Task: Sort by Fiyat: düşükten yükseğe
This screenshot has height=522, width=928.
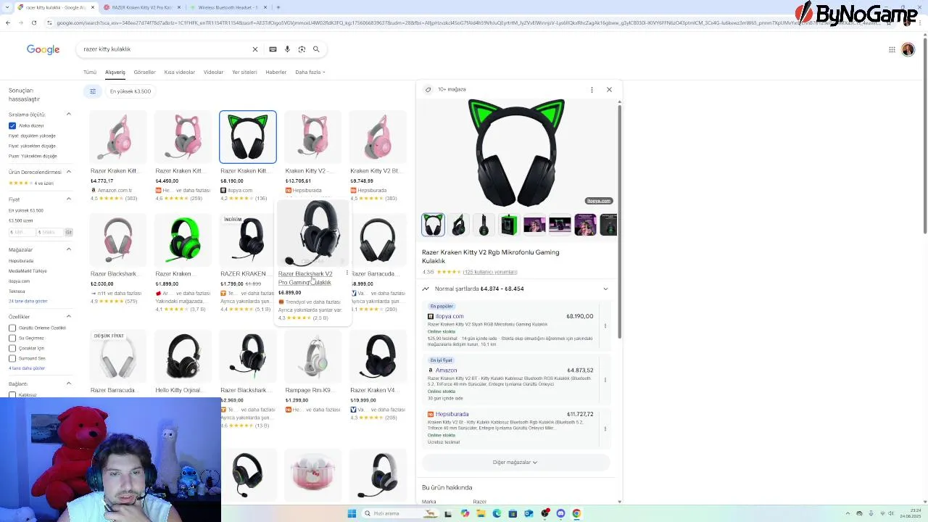Action: pos(32,136)
